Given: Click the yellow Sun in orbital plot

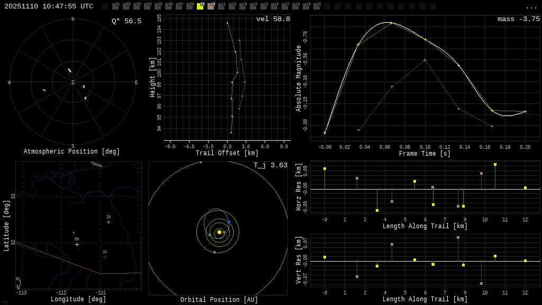Looking at the screenshot, I should click(x=219, y=232).
